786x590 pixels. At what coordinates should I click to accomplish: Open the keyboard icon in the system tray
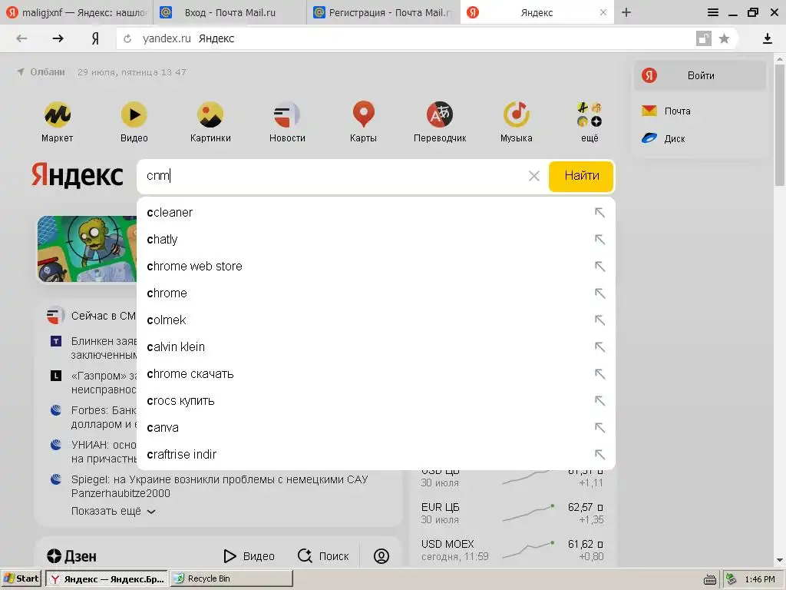click(710, 579)
